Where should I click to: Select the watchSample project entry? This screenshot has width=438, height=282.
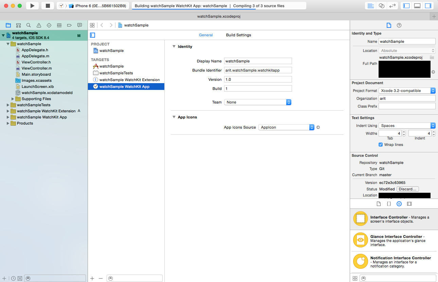click(x=126, y=51)
